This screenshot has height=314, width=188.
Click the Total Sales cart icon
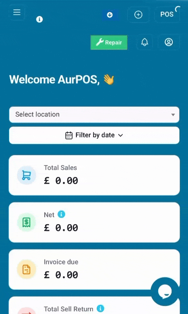(26, 175)
